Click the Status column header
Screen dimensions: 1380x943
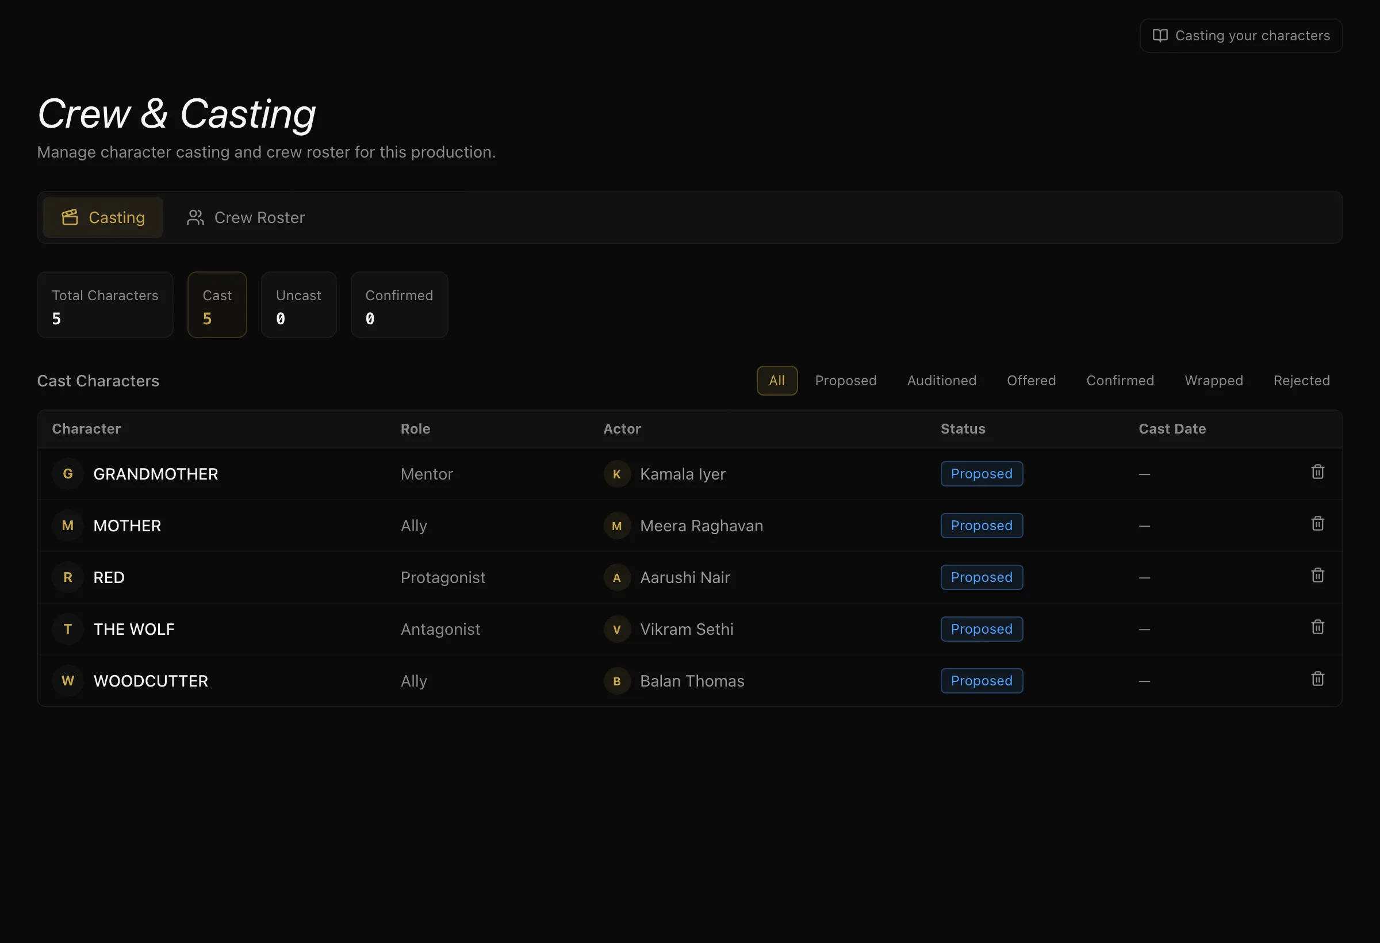click(x=963, y=429)
